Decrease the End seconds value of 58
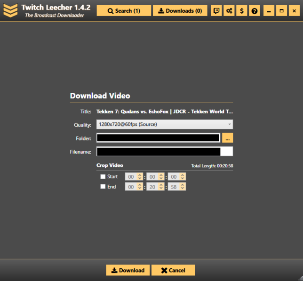This screenshot has width=303, height=281. [183, 189]
